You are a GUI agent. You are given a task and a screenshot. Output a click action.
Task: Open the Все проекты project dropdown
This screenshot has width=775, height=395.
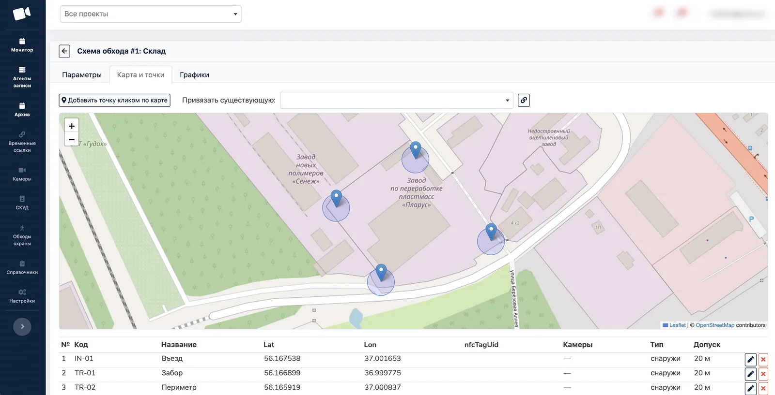[x=151, y=14]
